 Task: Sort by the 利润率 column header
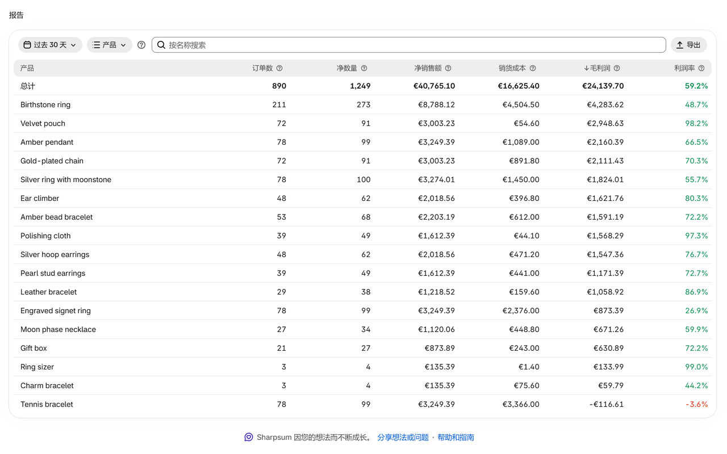(x=684, y=68)
